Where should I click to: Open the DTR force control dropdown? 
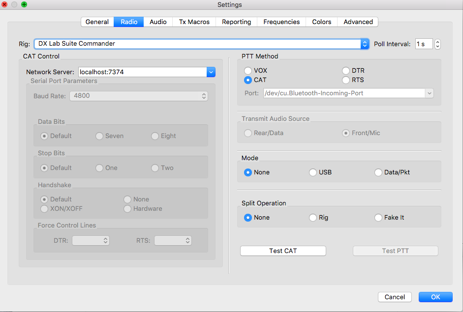(91, 241)
